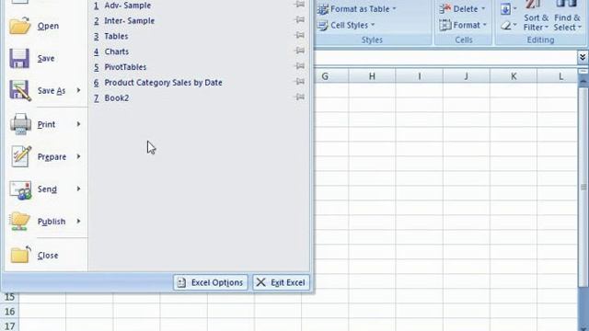Select column K header
This screenshot has width=589, height=331.
pos(514,76)
